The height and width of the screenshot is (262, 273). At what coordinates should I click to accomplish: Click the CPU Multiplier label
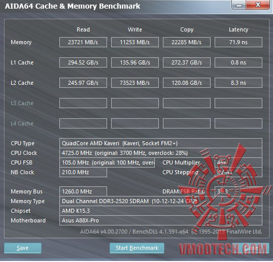[x=181, y=162]
